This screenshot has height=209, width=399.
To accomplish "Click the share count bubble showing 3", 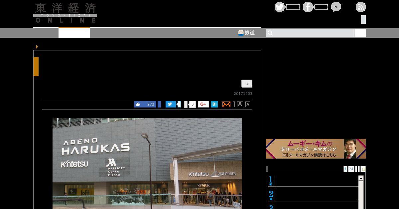I will [192, 104].
